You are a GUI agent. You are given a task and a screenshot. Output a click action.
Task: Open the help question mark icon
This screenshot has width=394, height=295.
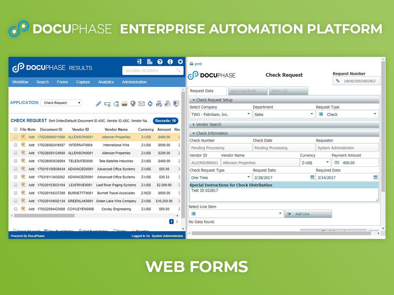click(x=160, y=61)
